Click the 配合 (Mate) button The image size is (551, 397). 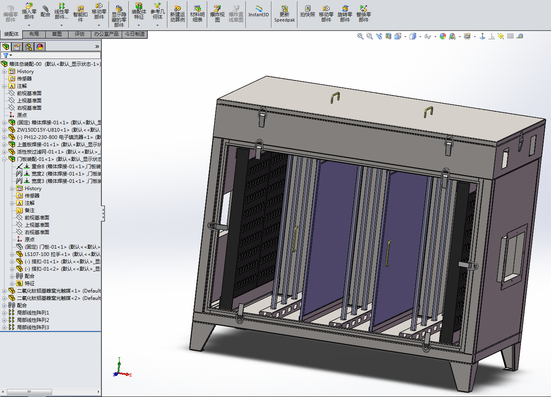point(46,11)
